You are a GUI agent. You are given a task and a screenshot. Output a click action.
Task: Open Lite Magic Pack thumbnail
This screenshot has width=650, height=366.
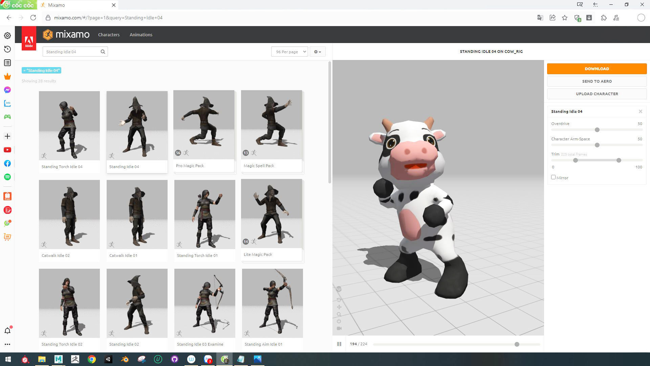[x=272, y=213]
